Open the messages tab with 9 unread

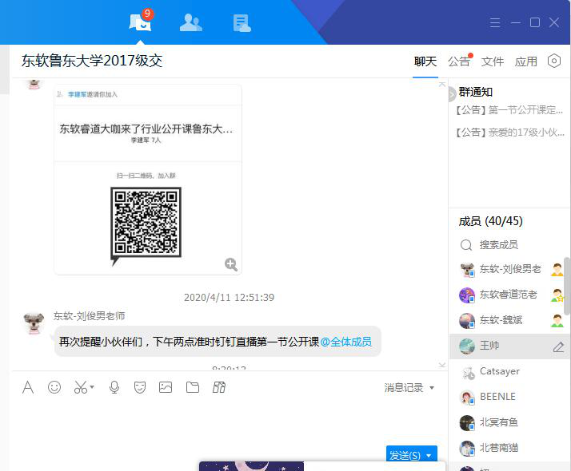[140, 22]
